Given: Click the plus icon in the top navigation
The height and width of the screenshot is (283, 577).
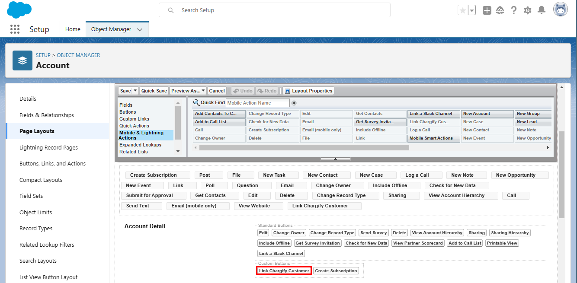Looking at the screenshot, I should 487,10.
